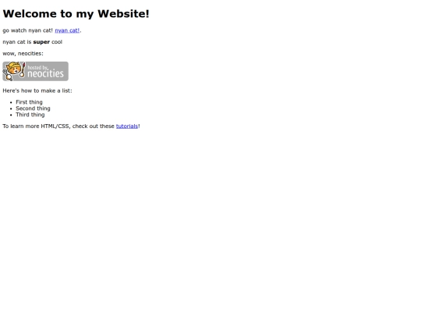Click the word "cool" after super
This screenshot has height=316, width=421.
[57, 42]
